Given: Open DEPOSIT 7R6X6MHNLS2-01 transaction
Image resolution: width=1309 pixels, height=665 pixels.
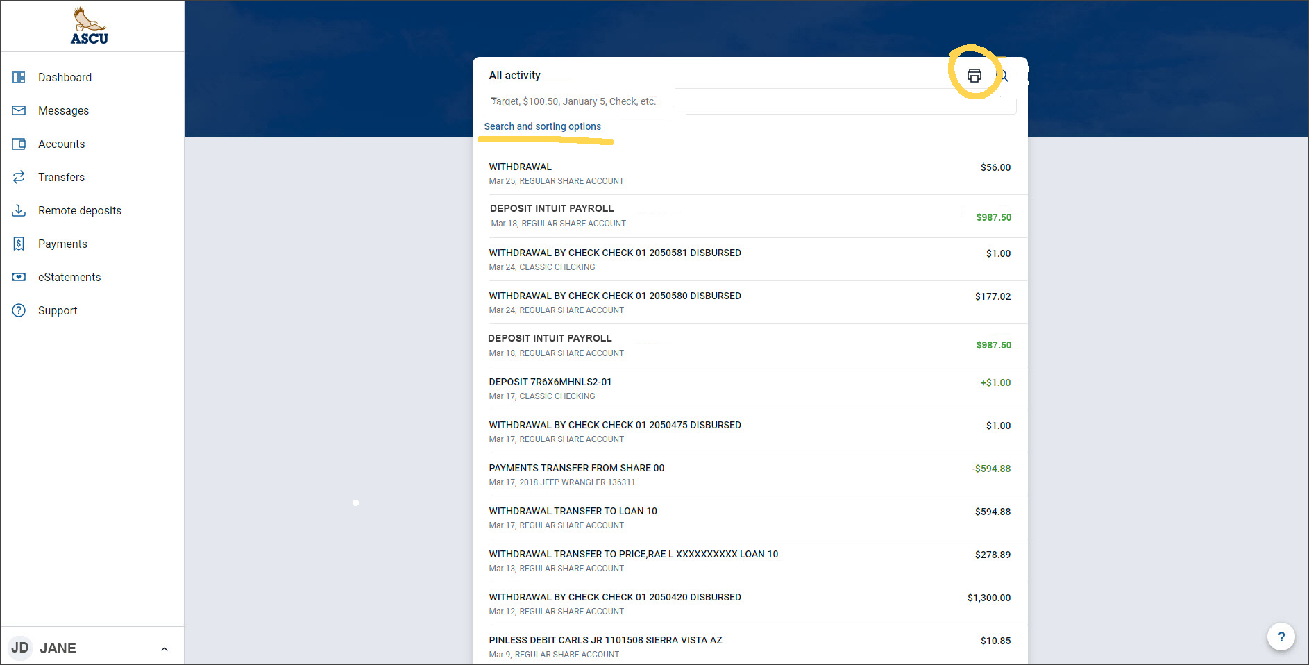Looking at the screenshot, I should pos(750,389).
